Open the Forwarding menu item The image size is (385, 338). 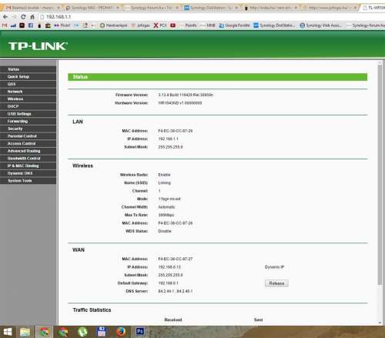click(x=28, y=121)
